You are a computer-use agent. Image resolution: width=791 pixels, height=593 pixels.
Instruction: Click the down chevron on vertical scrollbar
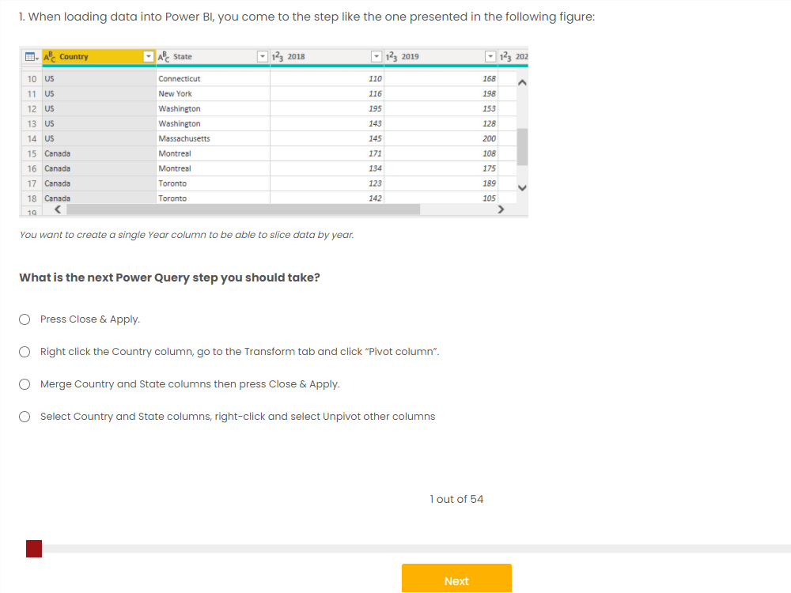pyautogui.click(x=521, y=187)
